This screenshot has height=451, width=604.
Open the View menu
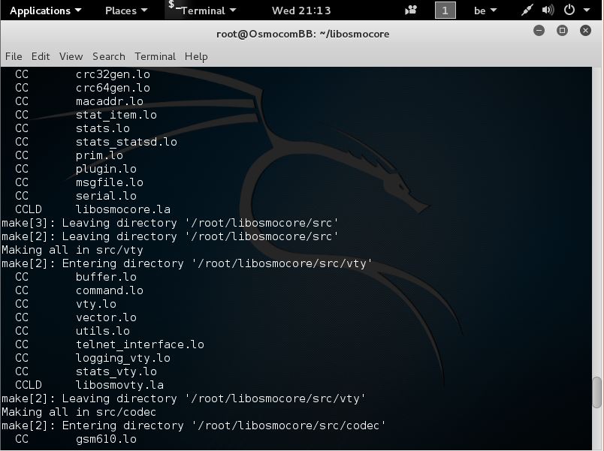click(71, 56)
